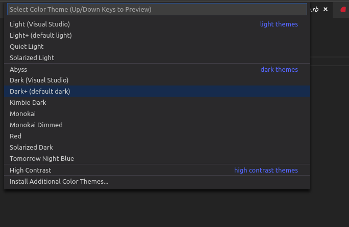This screenshot has width=349, height=227.
Task: Apply the Solarized Light theme
Action: (x=32, y=58)
